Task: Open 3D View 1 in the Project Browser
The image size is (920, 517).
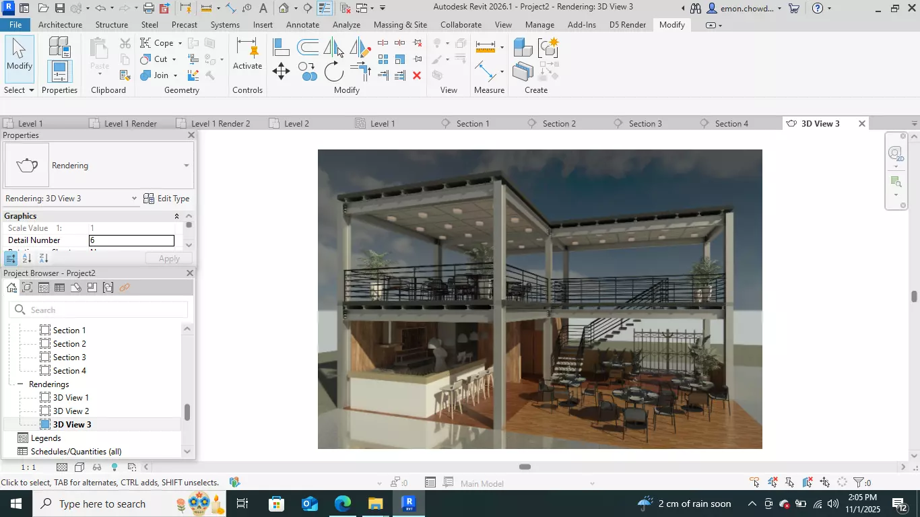Action: [71, 398]
